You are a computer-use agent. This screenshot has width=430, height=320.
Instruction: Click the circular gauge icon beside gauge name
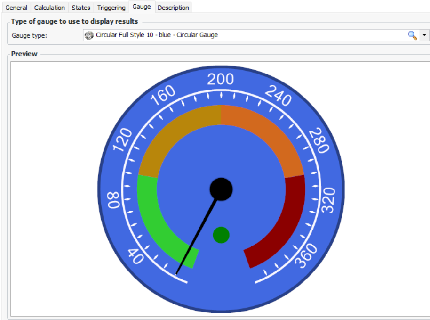tap(89, 35)
